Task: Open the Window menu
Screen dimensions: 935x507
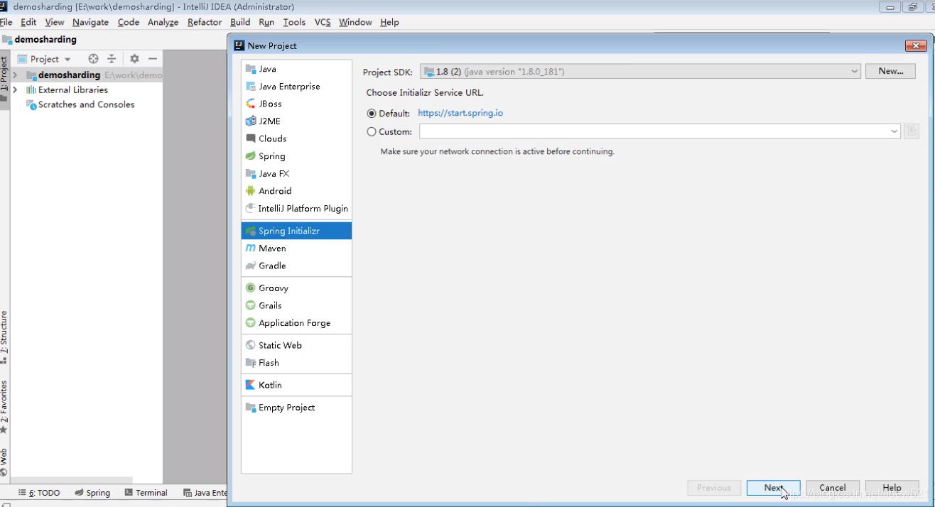Action: coord(355,22)
